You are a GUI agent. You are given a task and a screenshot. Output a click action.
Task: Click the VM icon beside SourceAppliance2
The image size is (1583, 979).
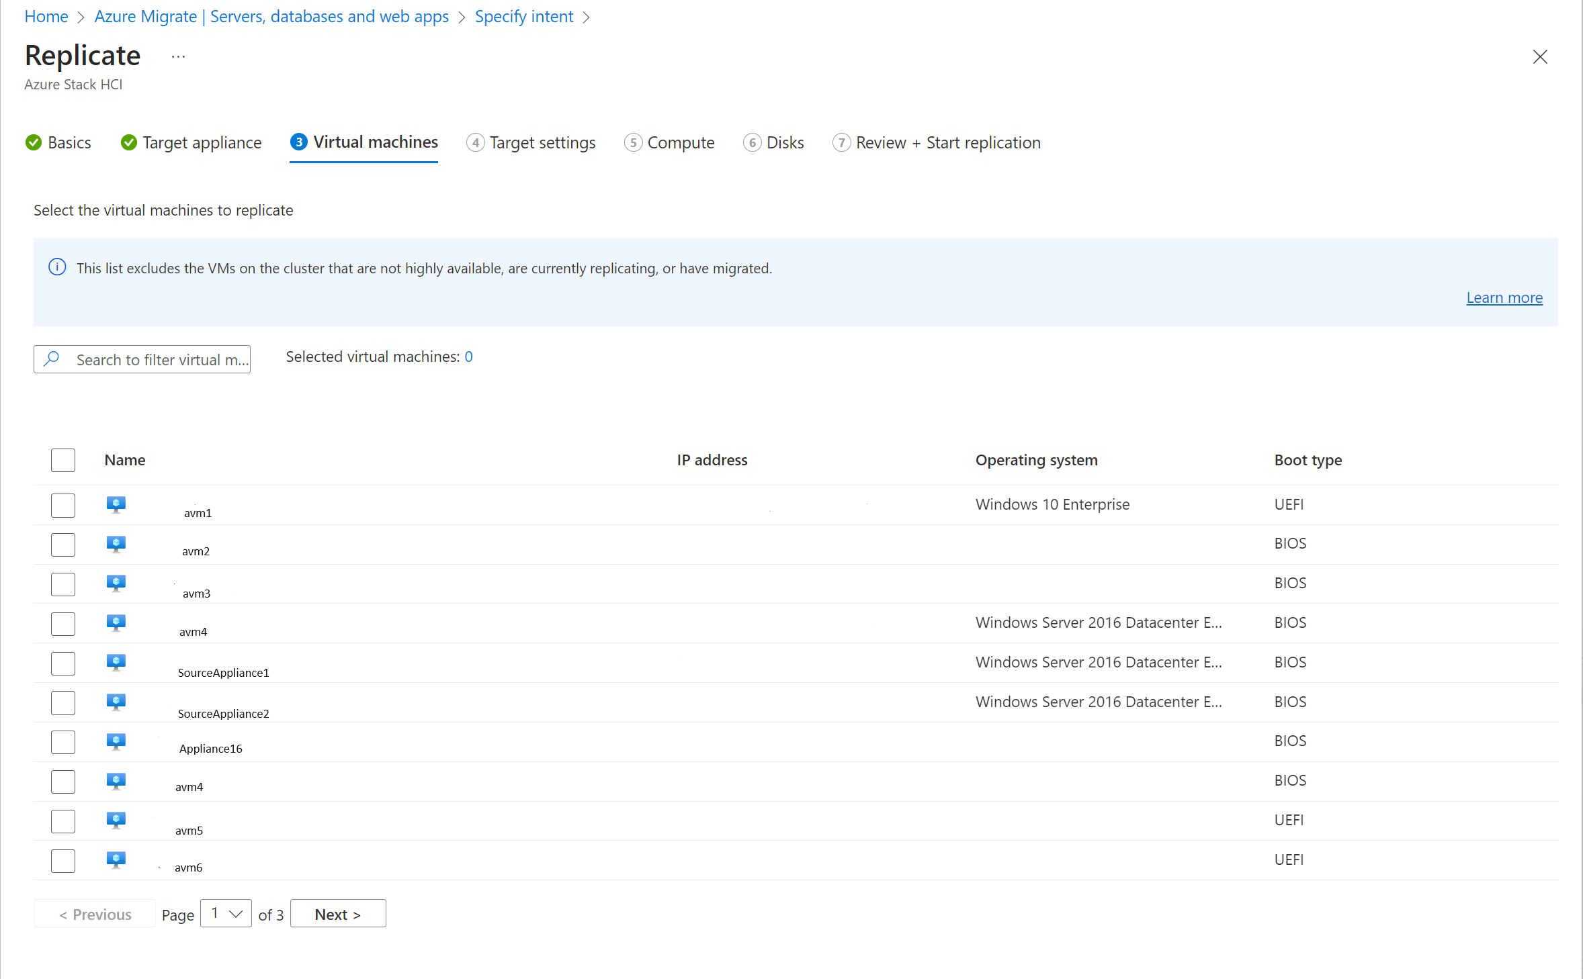coord(116,702)
